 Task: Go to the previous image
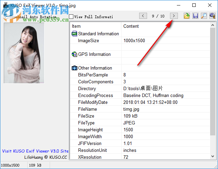(x=143, y=16)
